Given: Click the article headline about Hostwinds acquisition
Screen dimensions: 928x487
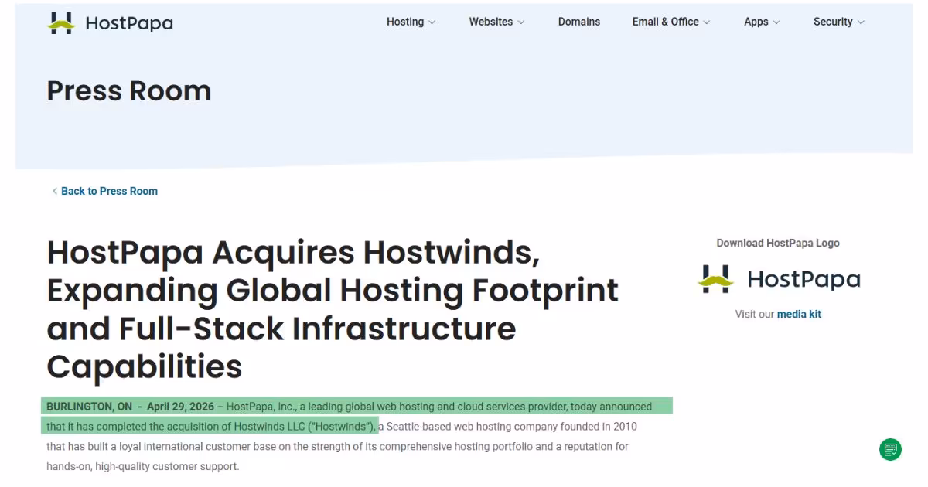Looking at the screenshot, I should point(333,309).
